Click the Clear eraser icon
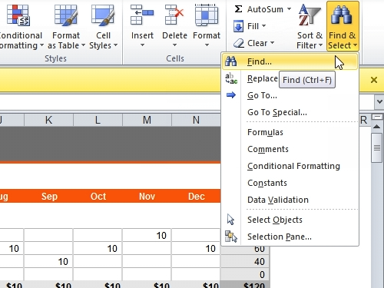Screen dimensions: 384x288 [x=239, y=43]
